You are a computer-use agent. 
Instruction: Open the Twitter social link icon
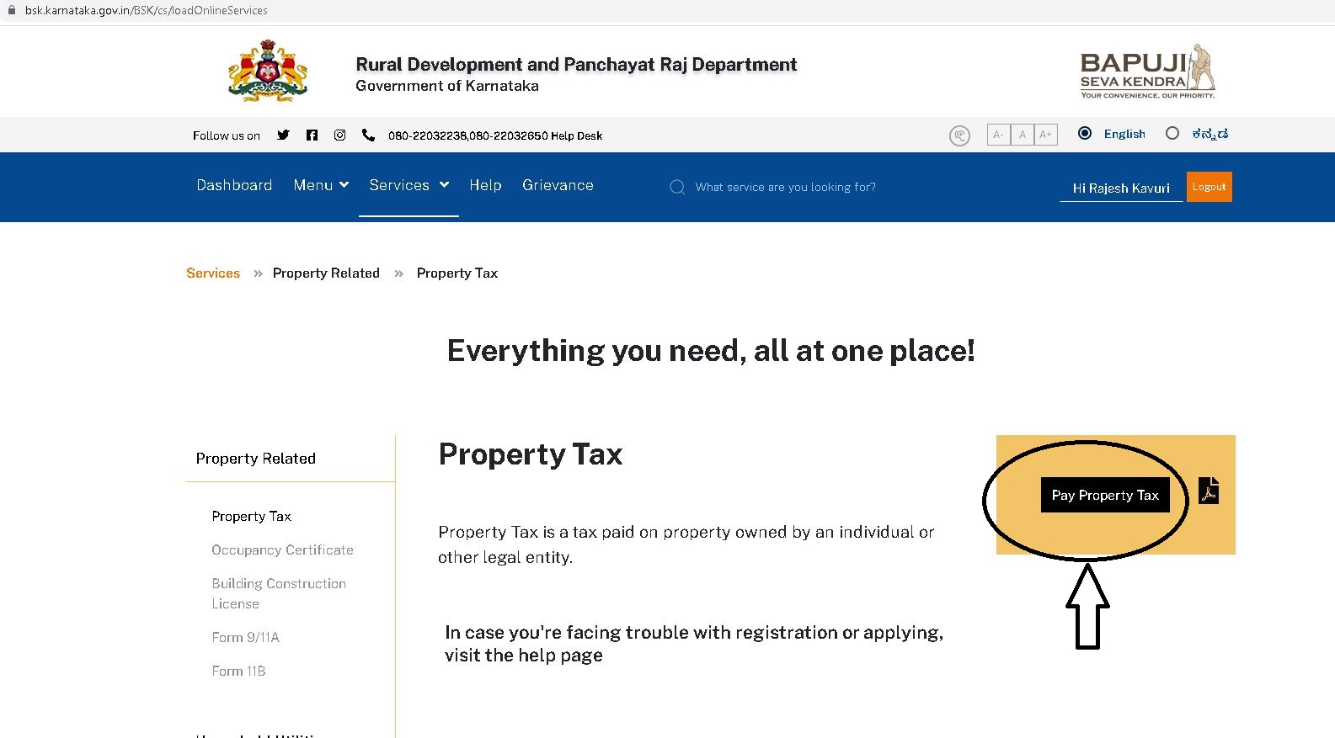(283, 135)
